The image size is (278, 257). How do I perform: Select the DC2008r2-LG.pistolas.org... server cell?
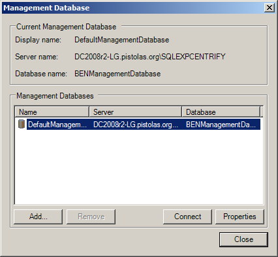pyautogui.click(x=136, y=125)
